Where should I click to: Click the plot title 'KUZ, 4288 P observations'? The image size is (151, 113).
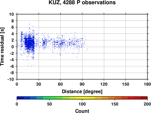tap(82, 2)
